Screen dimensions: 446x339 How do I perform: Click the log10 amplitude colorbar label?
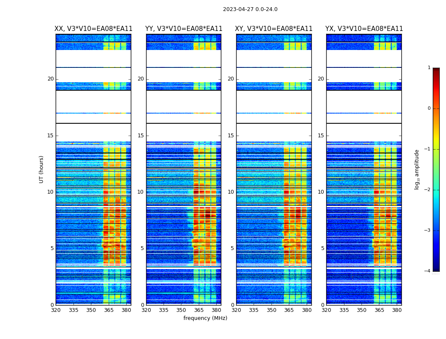tap(417, 169)
